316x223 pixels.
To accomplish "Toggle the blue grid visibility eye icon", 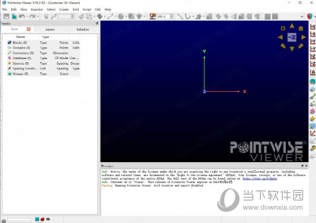I will [x=313, y=126].
